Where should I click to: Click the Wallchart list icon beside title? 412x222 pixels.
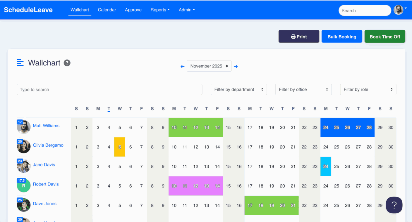click(20, 63)
